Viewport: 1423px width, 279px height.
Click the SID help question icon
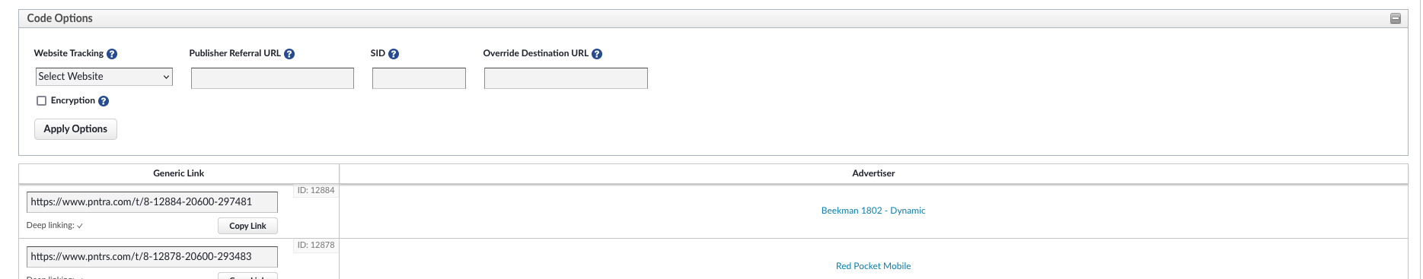[x=394, y=54]
